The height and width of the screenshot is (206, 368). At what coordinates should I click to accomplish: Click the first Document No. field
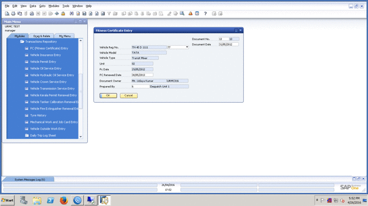224,39
